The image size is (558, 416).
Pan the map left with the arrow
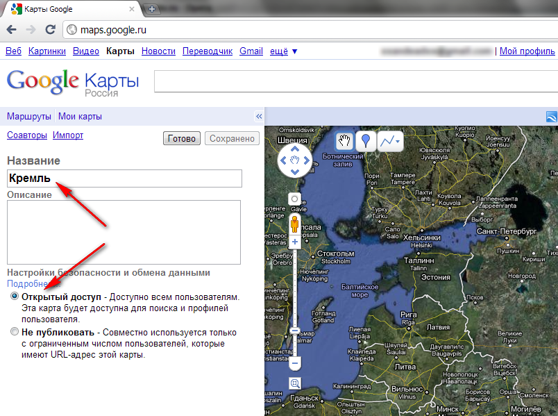point(283,160)
